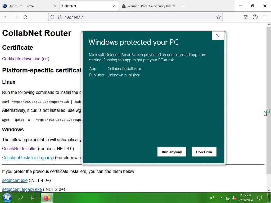This screenshot has width=271, height=203.
Task: Switch to Warning: Potential Security Risk tab
Action: pos(149,6)
